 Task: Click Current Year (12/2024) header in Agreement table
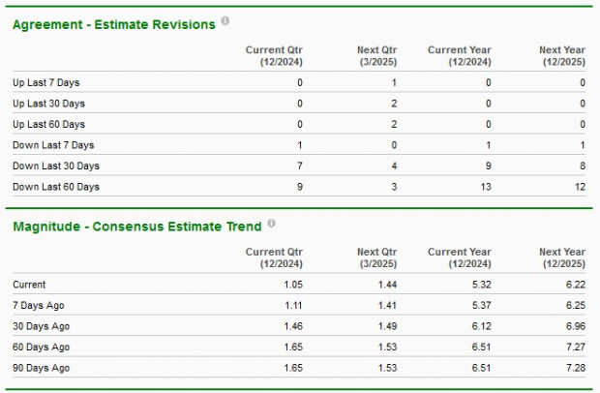click(x=459, y=56)
